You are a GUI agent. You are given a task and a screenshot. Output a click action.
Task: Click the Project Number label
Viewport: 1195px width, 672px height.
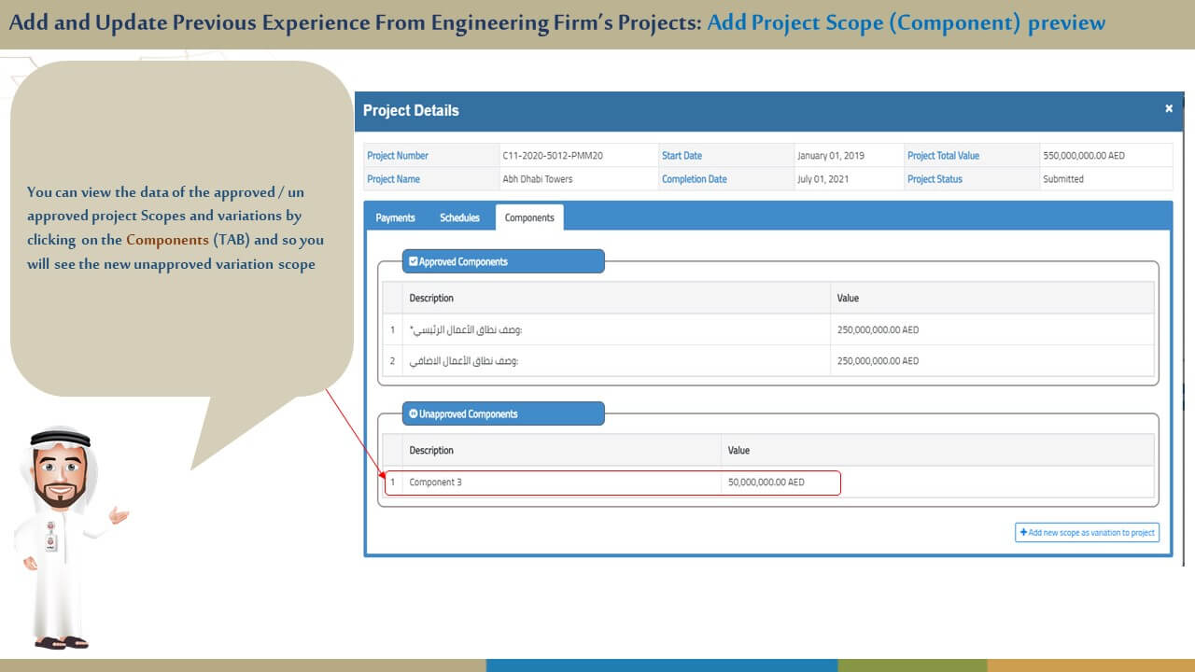click(x=398, y=156)
